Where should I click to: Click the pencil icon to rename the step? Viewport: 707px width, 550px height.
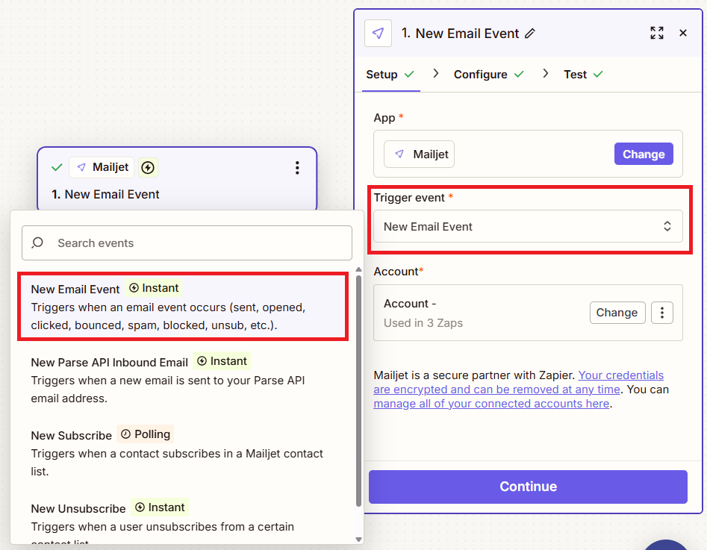pos(530,34)
